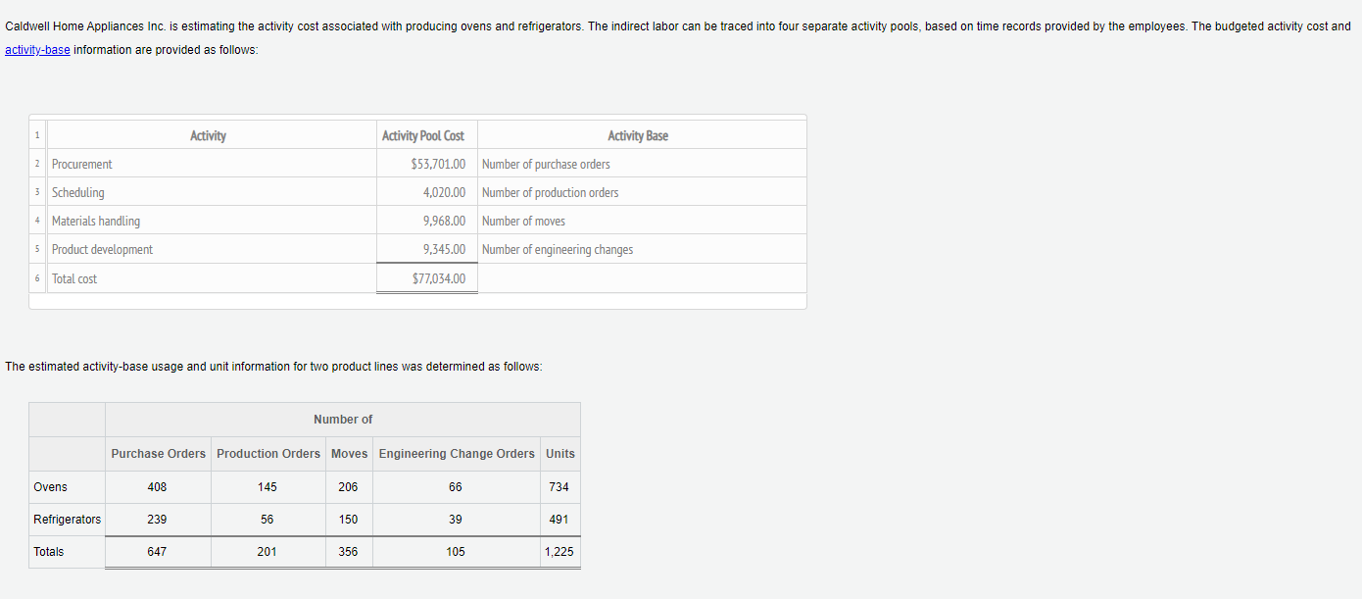Select the Activity Pool Cost column header

coord(426,135)
